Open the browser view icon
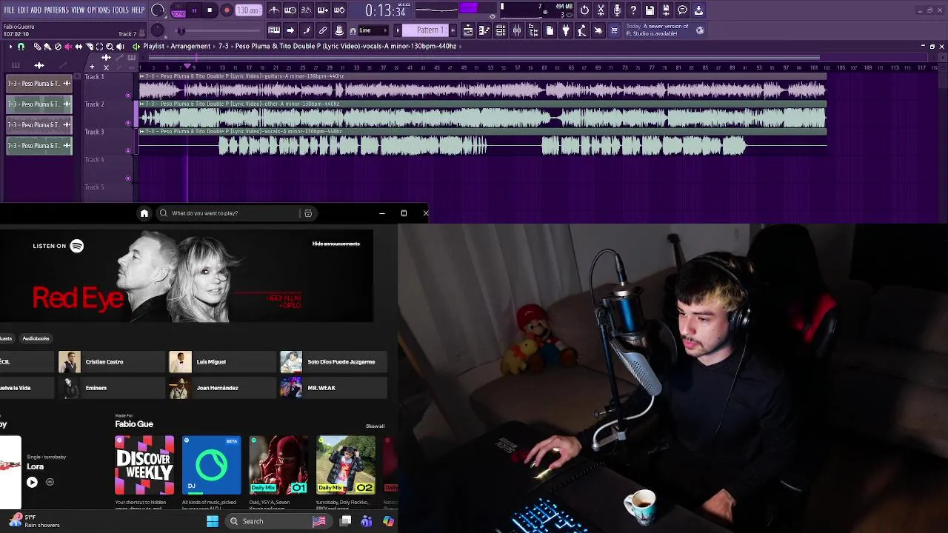The width and height of the screenshot is (948, 533). tap(533, 30)
